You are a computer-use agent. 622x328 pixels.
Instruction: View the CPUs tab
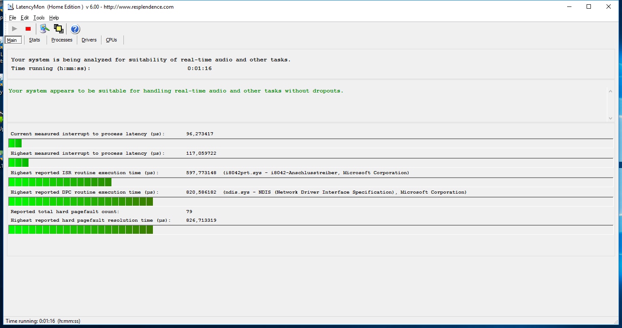(x=111, y=40)
